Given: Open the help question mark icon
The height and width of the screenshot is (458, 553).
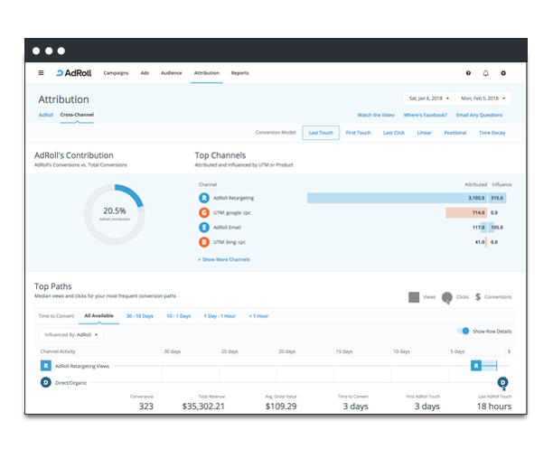Looking at the screenshot, I should click(x=468, y=73).
